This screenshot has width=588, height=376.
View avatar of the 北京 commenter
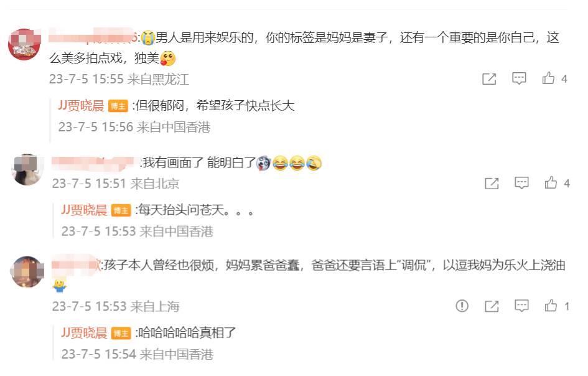click(x=27, y=169)
